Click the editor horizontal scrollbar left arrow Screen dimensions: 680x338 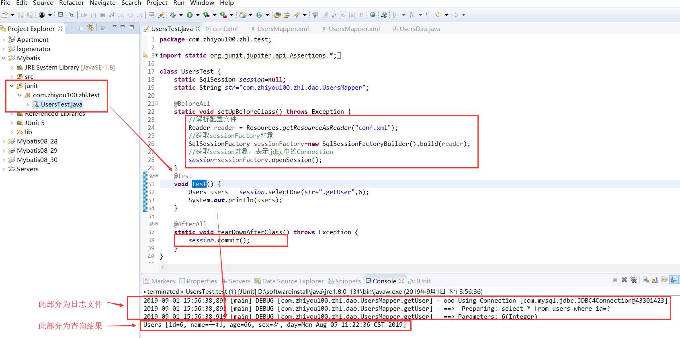(x=162, y=267)
